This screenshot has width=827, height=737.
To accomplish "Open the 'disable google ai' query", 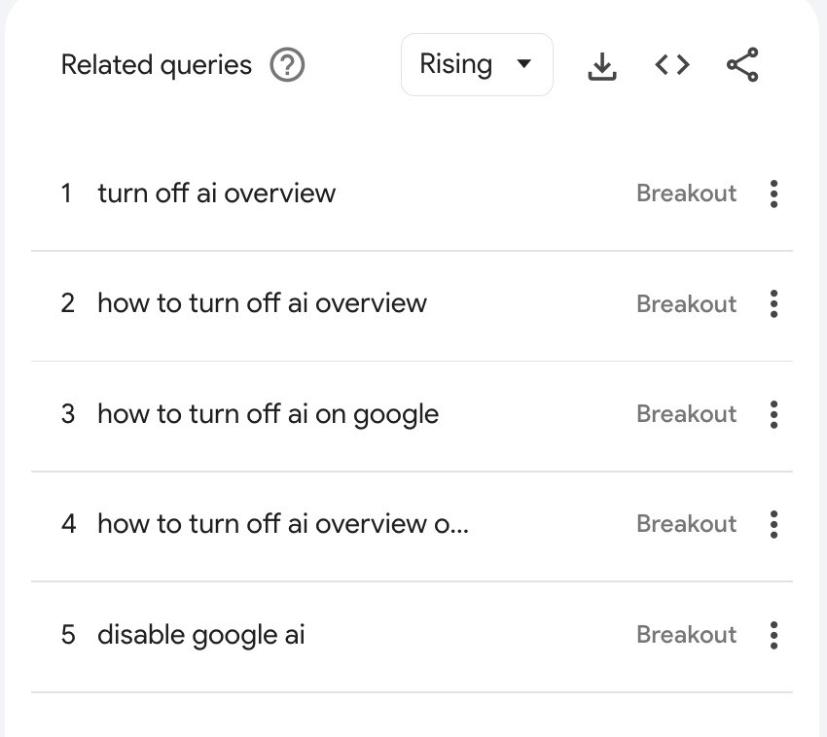I will (201, 635).
